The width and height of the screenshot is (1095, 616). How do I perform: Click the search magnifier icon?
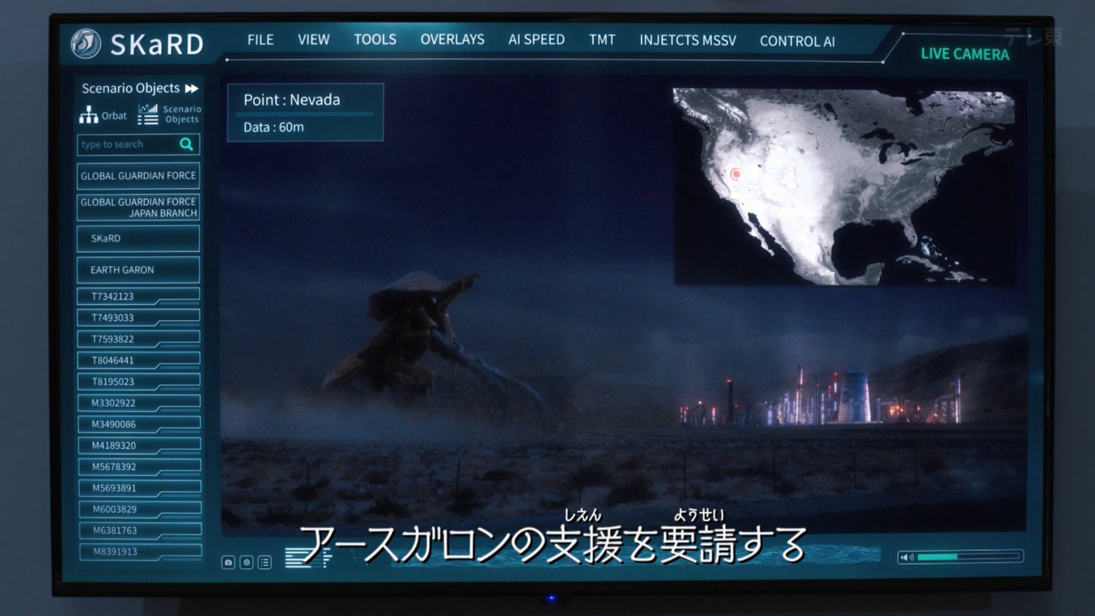click(186, 144)
